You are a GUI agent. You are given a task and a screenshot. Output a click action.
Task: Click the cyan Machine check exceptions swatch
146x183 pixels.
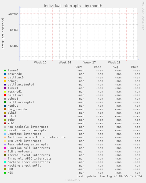click(5, 162)
